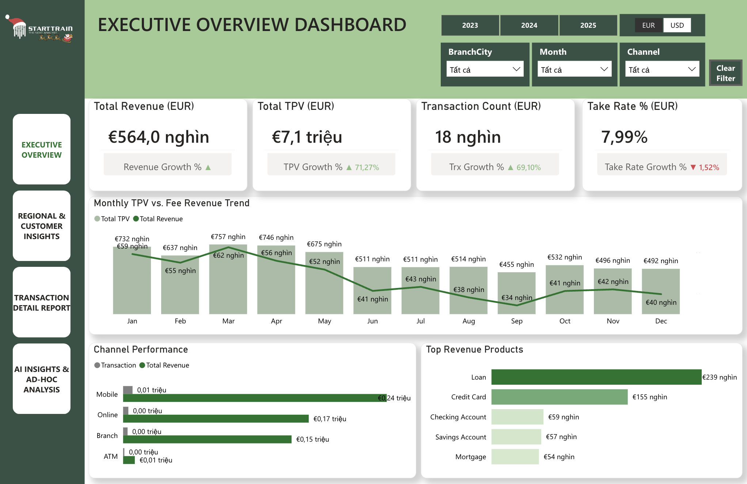Select the Loan bar in Top Revenue Products
This screenshot has width=747, height=484.
[596, 377]
